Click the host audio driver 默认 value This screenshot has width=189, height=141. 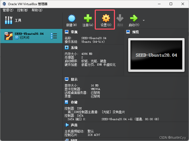coord(91,131)
